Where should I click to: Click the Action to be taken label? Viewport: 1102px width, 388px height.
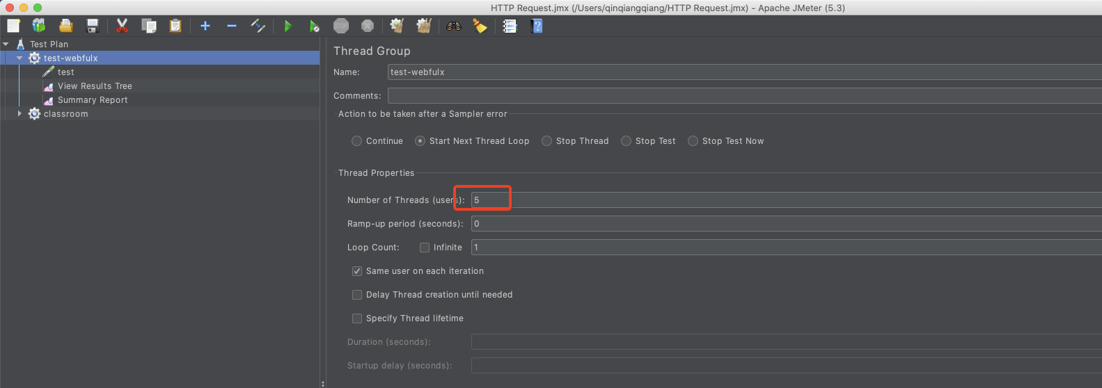coord(423,114)
